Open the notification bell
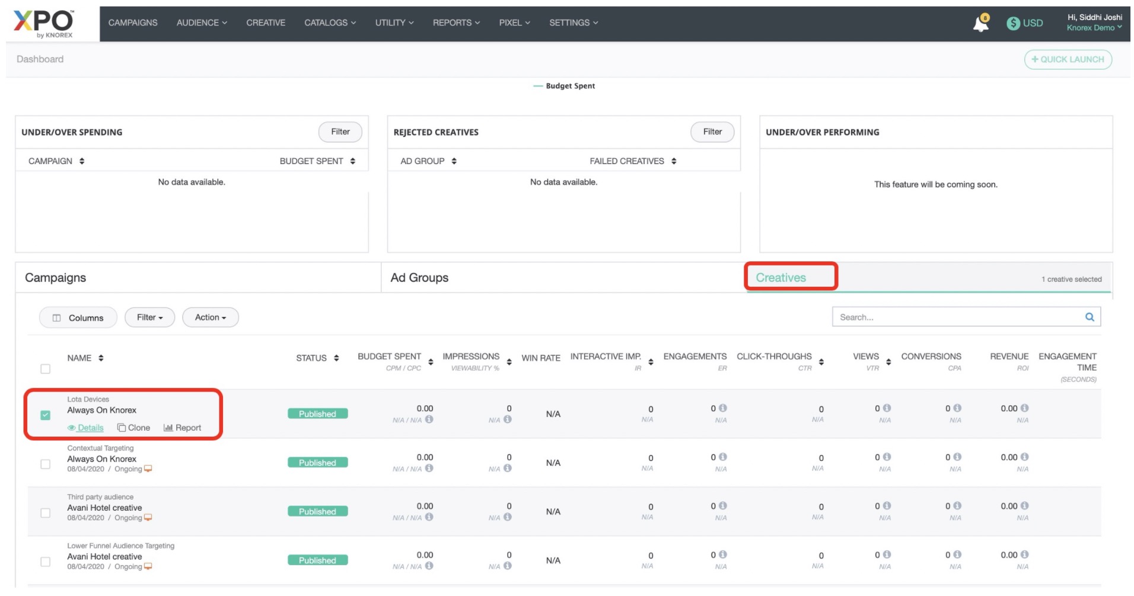Screen dimensions: 1134x596 (980, 24)
